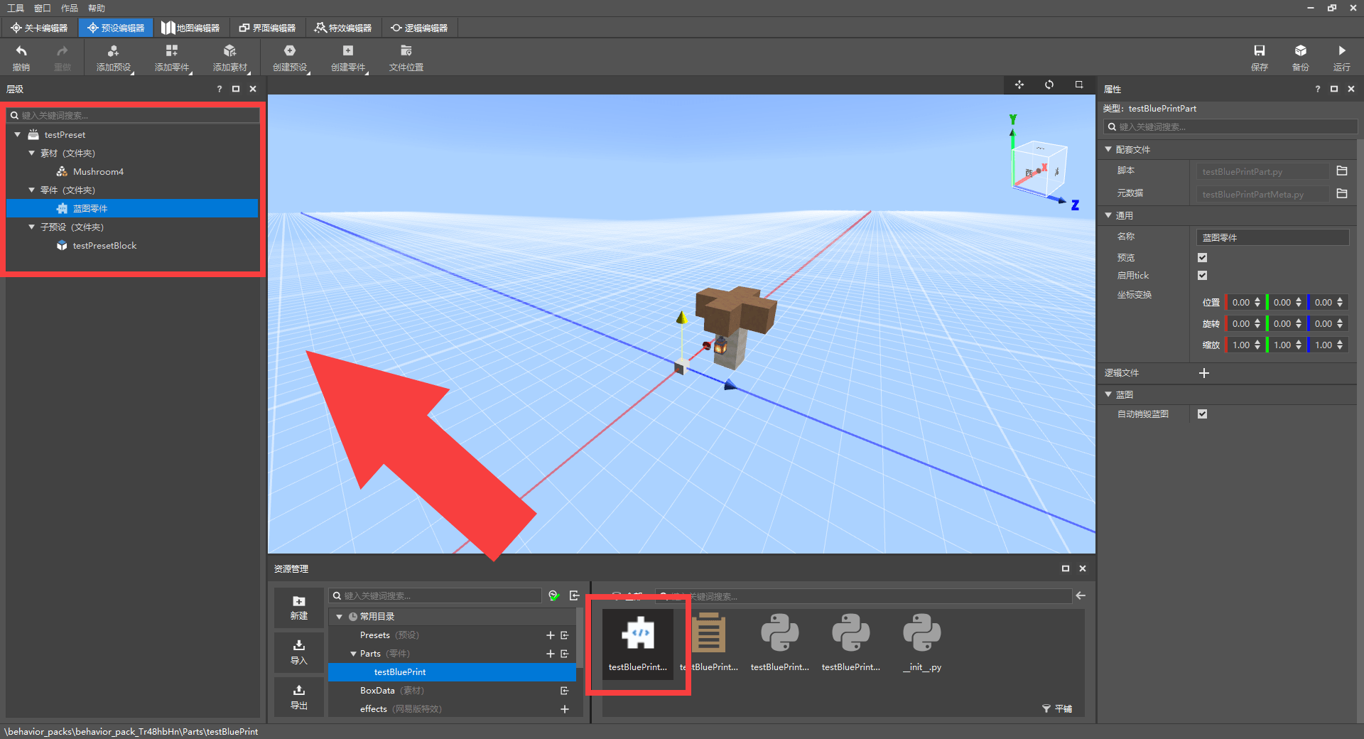Run the project with the 运行 button
The width and height of the screenshot is (1364, 739).
1342,58
